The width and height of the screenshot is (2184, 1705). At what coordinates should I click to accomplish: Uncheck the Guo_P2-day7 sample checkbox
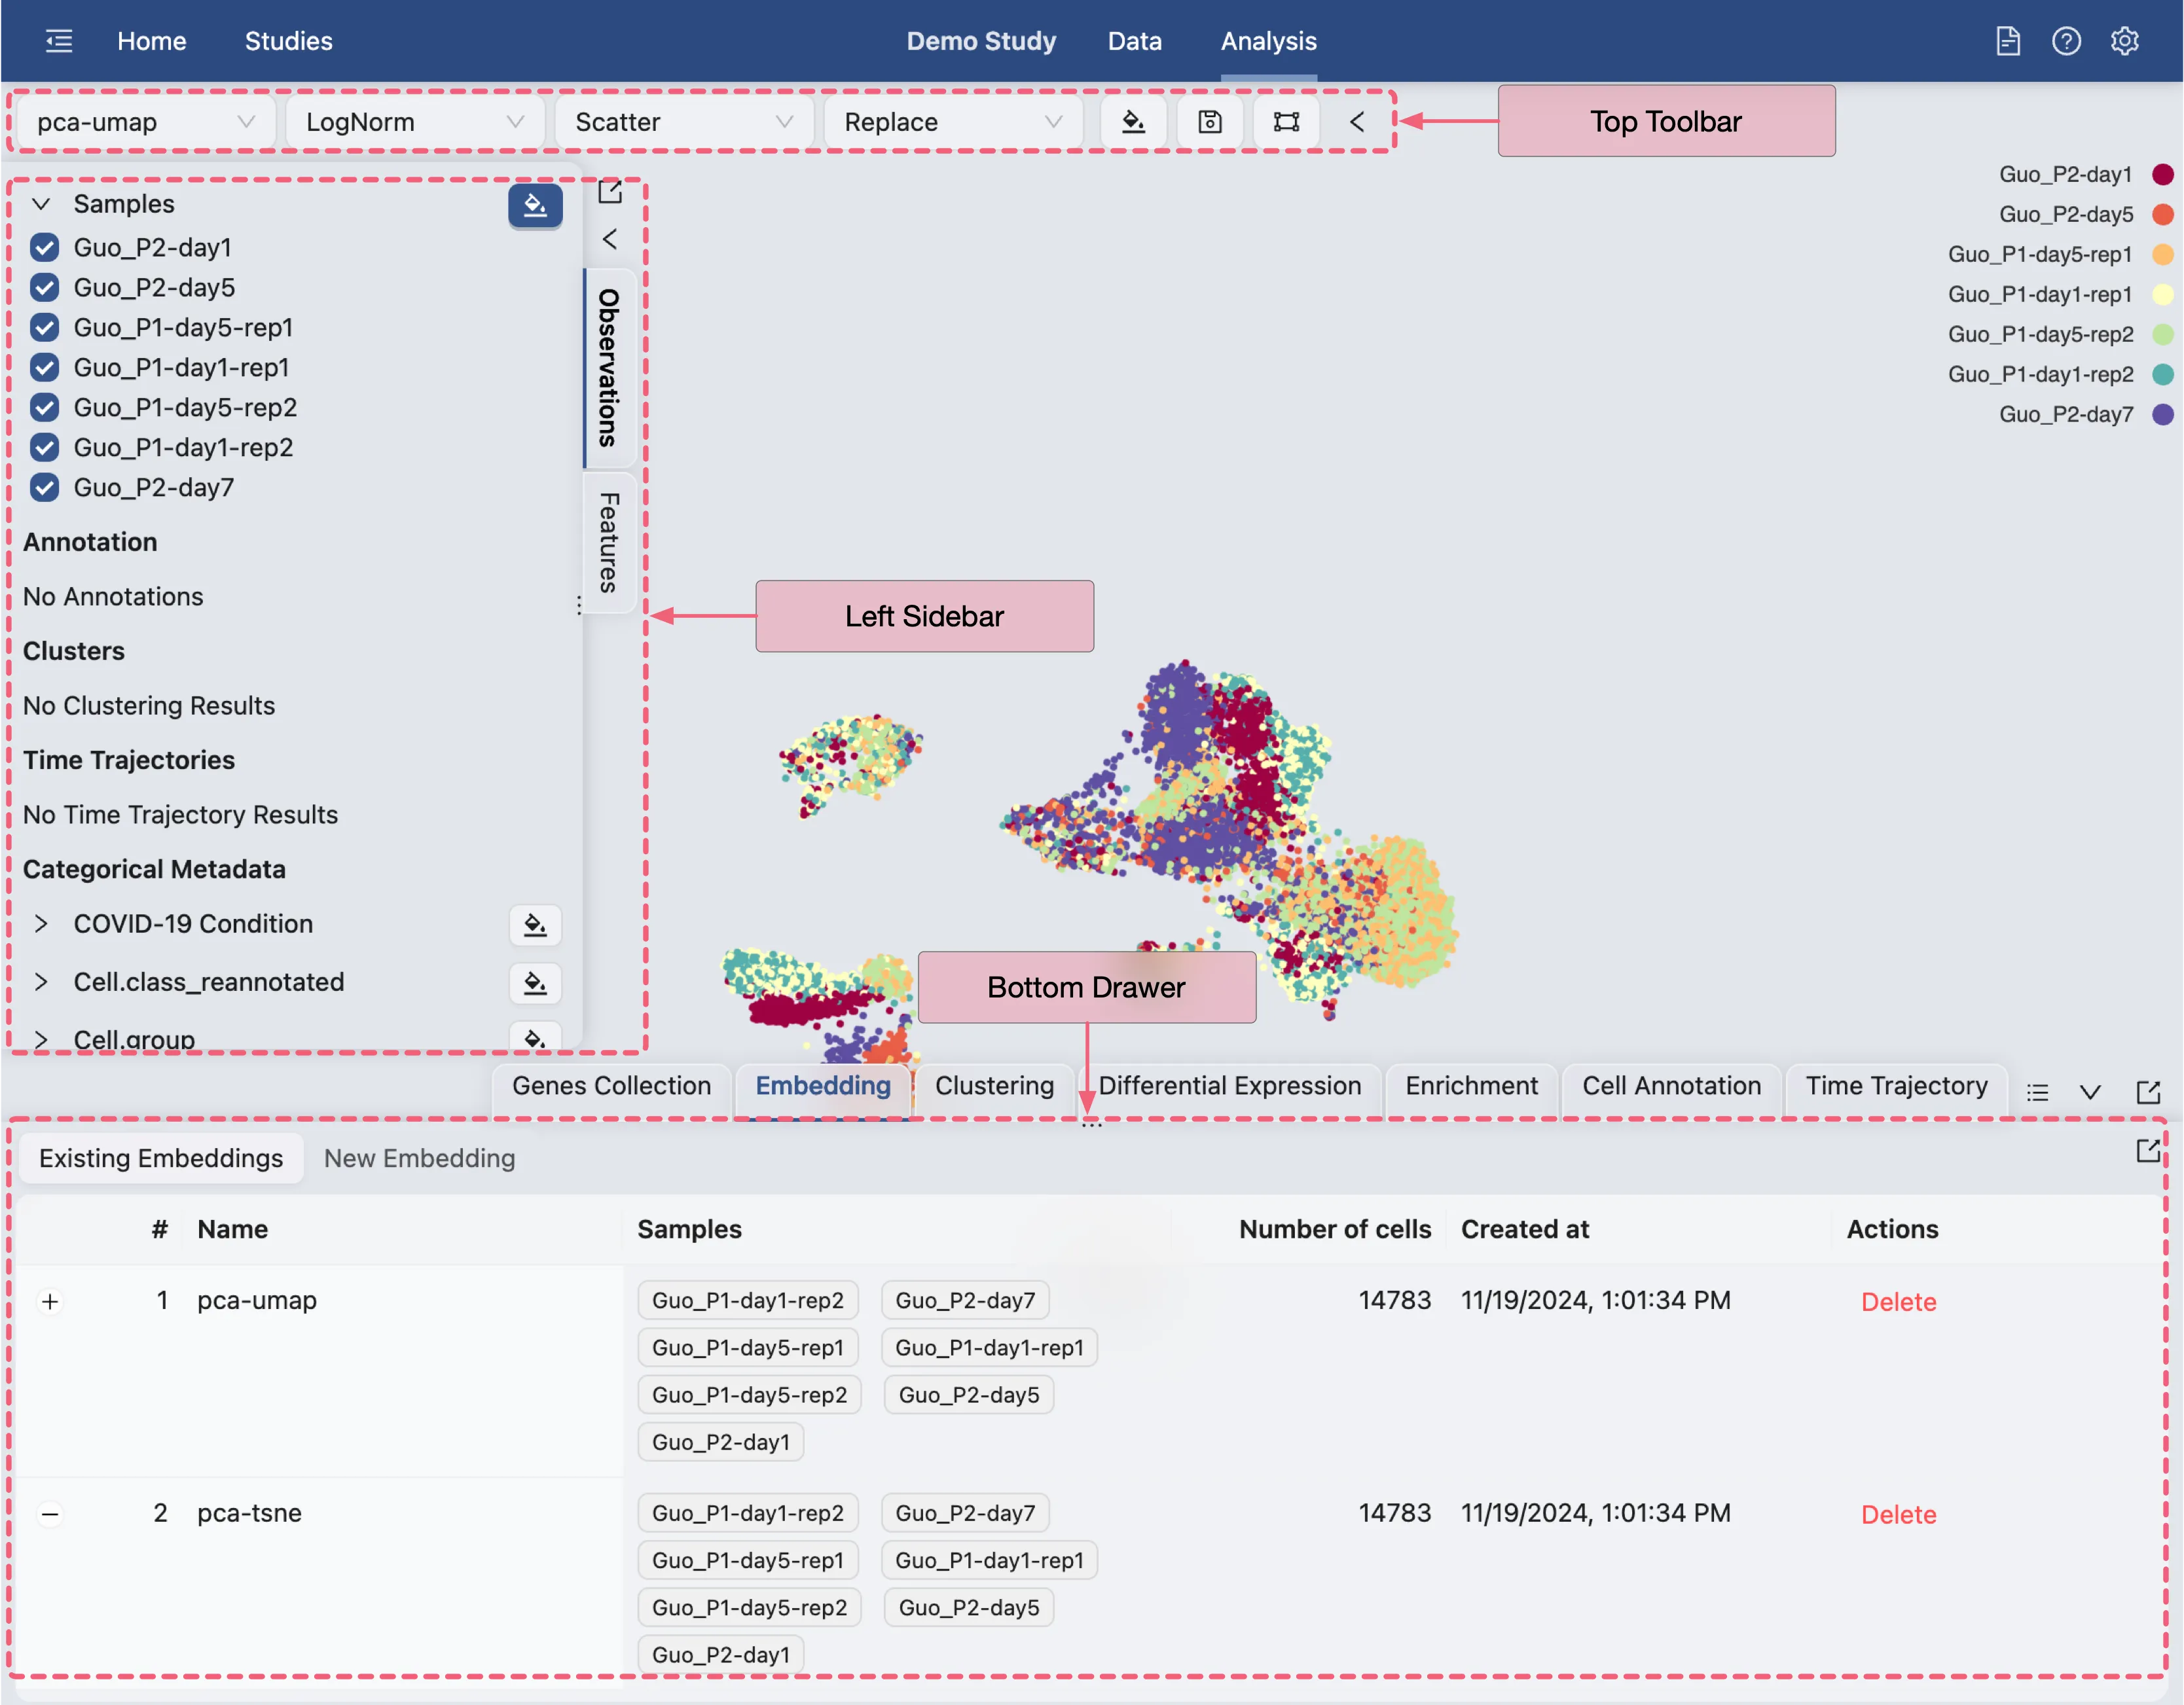tap(44, 487)
